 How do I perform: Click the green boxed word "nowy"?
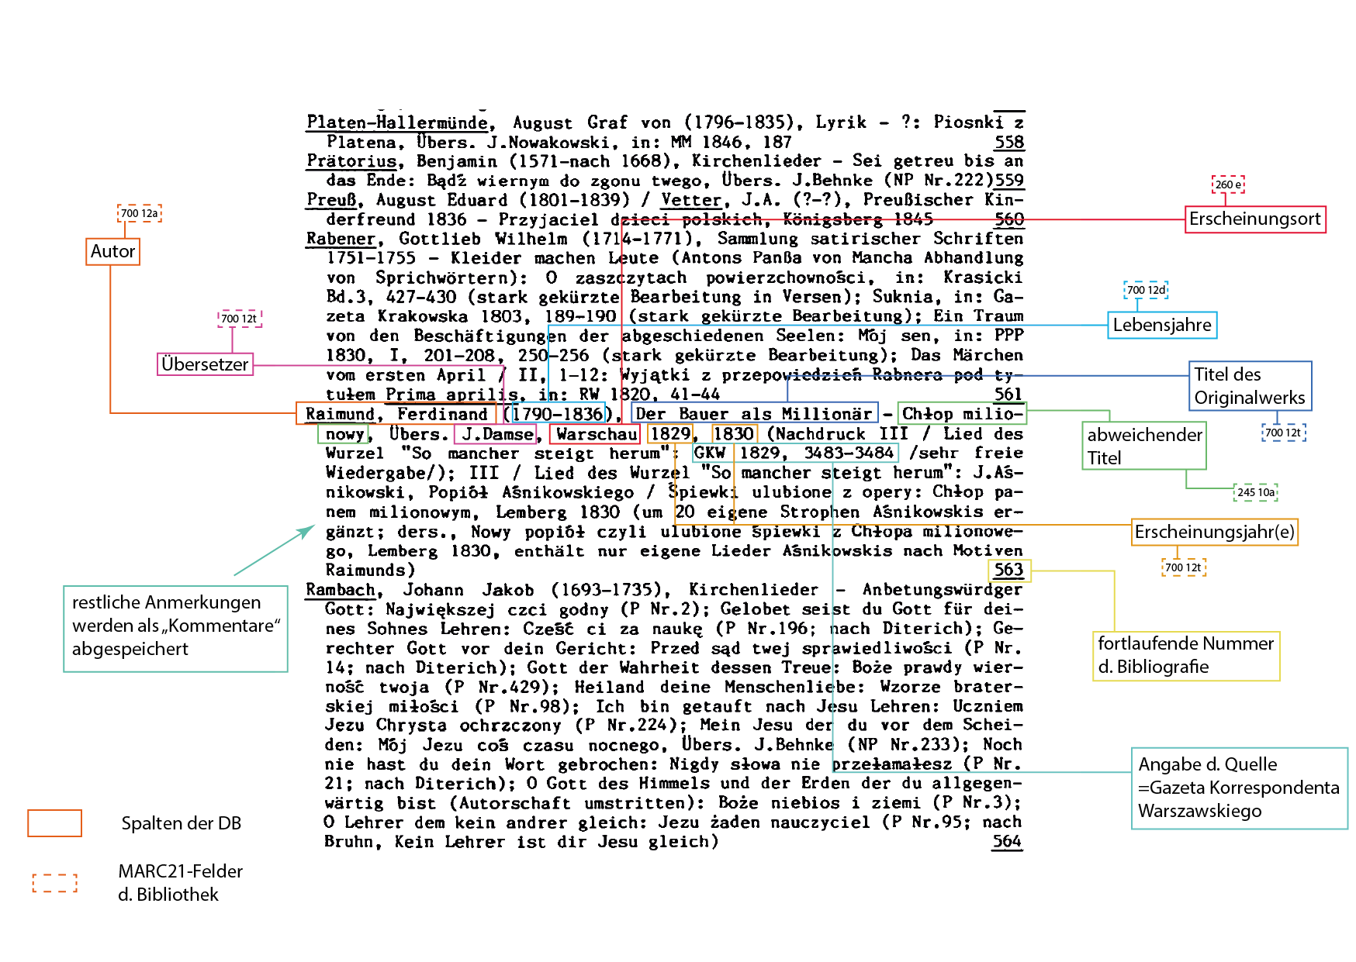[x=344, y=433]
